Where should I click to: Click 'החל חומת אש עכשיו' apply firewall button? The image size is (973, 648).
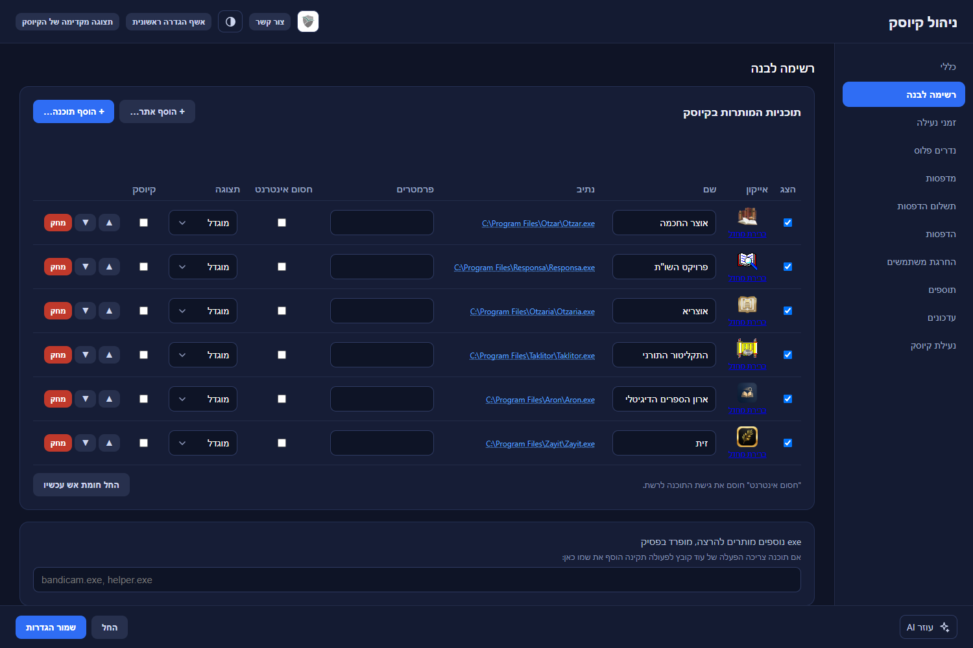click(x=81, y=485)
